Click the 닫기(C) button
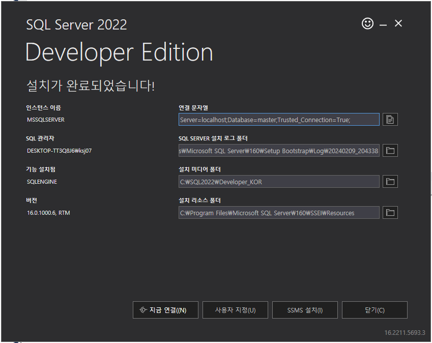The width and height of the screenshot is (432, 343). pyautogui.click(x=375, y=310)
